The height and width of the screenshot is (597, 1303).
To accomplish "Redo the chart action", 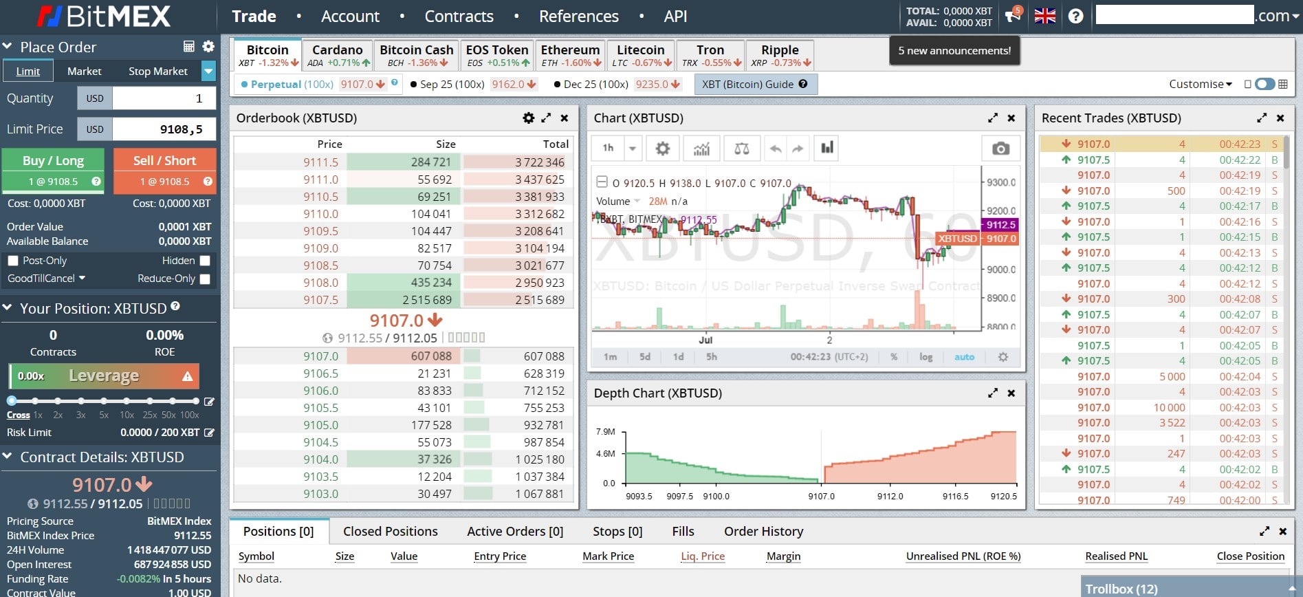I will coord(798,148).
